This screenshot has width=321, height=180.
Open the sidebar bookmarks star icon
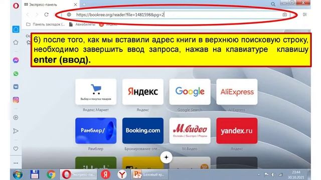16,42
